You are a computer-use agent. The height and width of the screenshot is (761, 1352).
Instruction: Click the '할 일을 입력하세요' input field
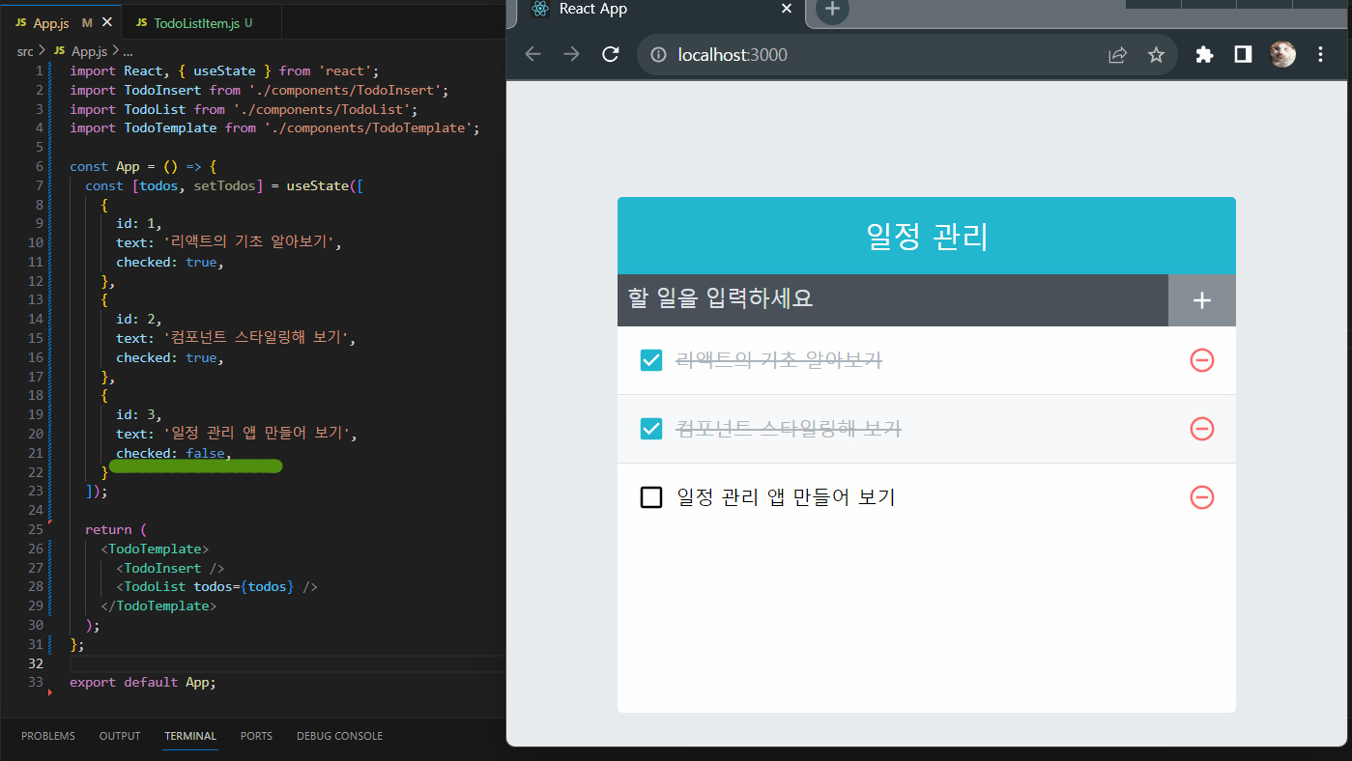(893, 300)
